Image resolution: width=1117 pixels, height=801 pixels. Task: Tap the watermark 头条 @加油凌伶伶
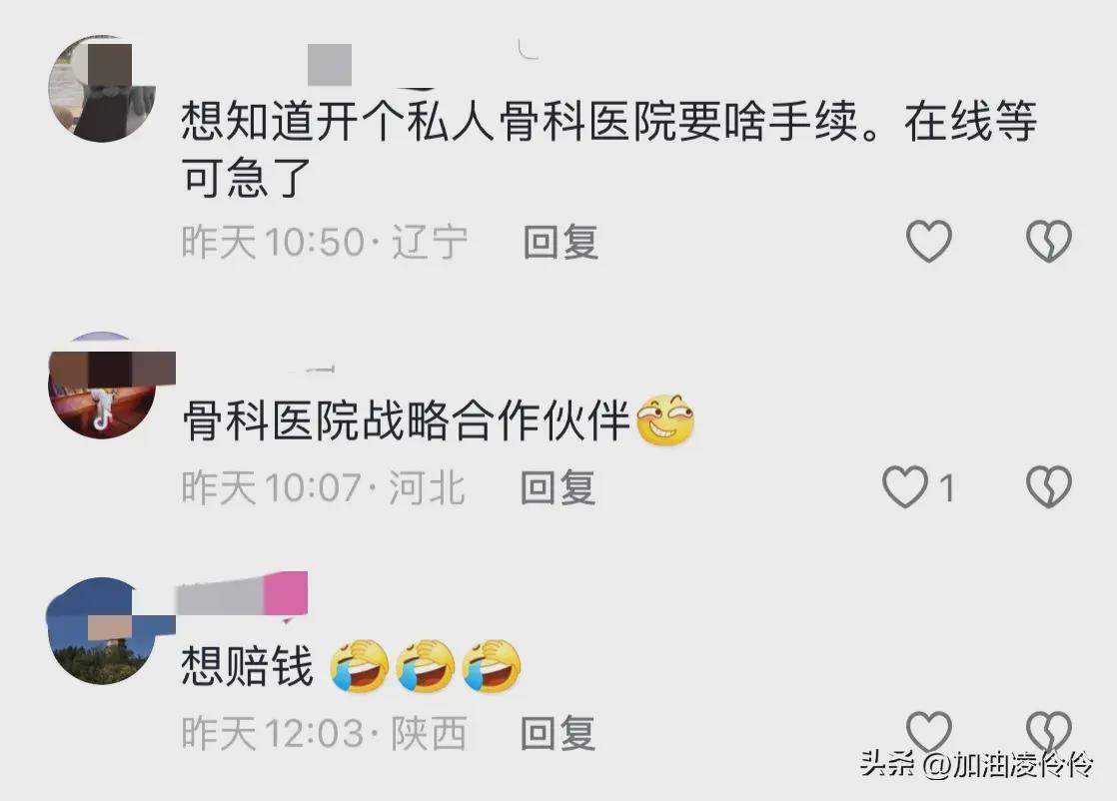976,765
